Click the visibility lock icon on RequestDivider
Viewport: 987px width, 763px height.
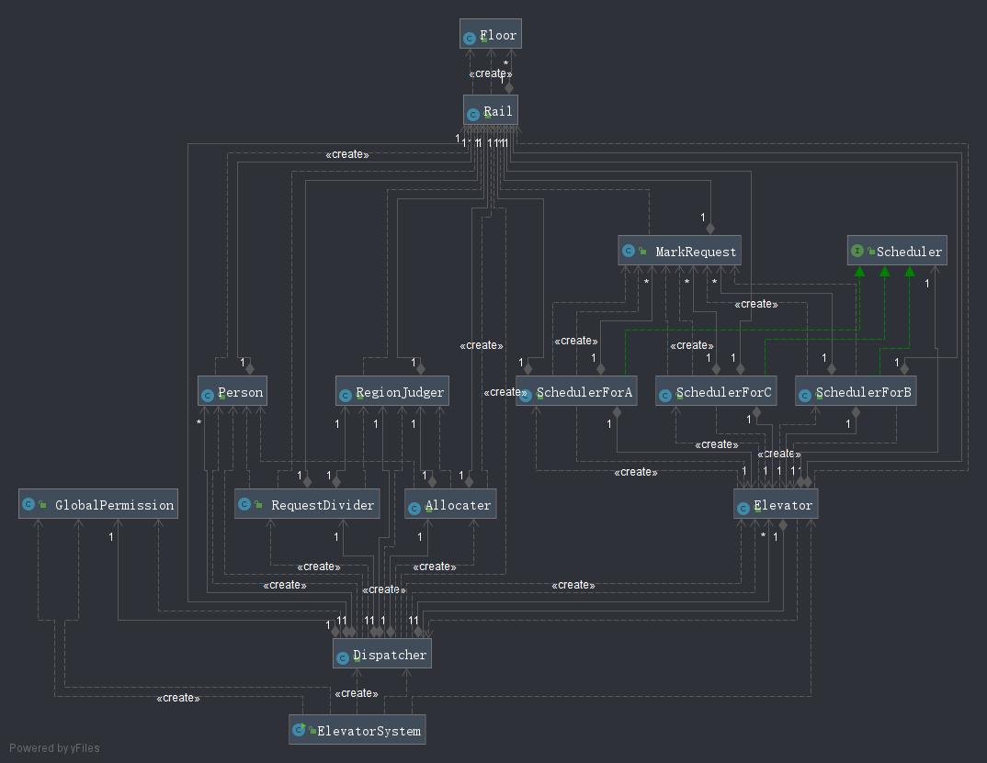coord(259,504)
